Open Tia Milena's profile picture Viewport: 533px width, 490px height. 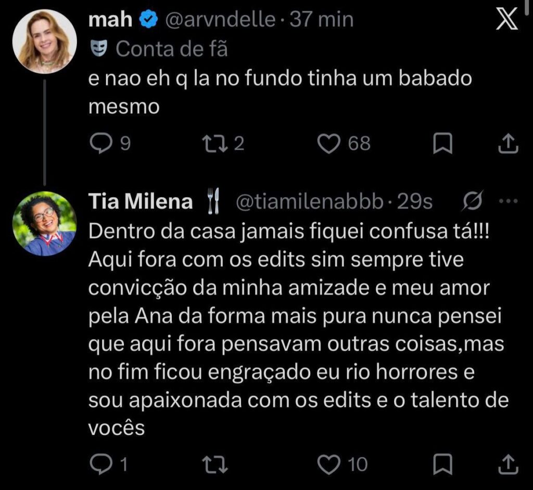point(45,224)
